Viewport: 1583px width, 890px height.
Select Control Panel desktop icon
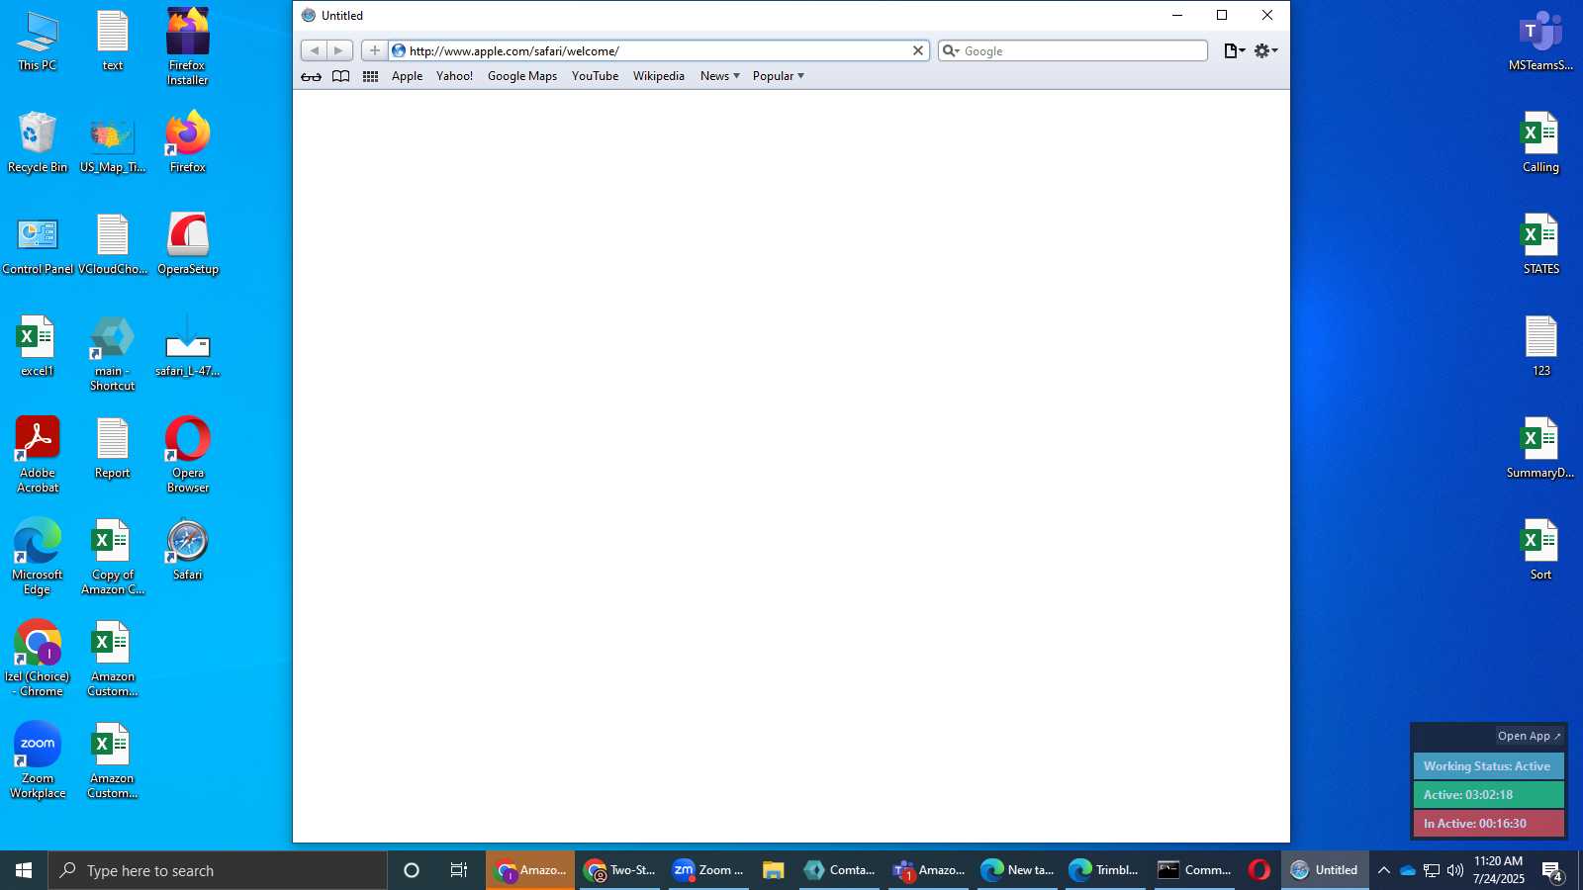pyautogui.click(x=38, y=245)
